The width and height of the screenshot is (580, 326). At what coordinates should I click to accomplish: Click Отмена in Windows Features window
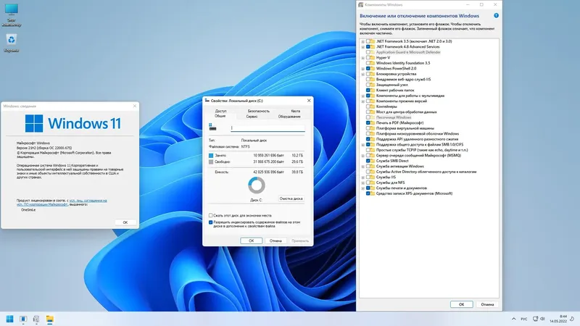pos(487,304)
